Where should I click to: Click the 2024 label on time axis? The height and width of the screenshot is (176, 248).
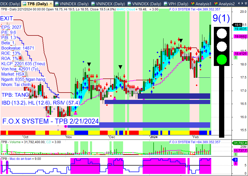pos(154,137)
